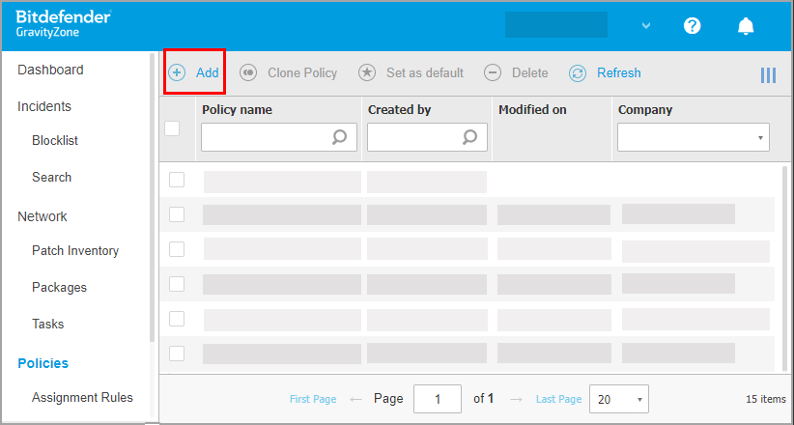This screenshot has height=425, width=794.
Task: Open the notifications bell icon
Action: pos(746,26)
